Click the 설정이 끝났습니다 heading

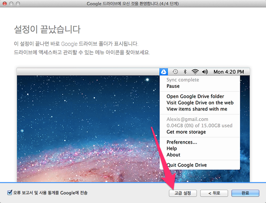pyautogui.click(x=47, y=29)
